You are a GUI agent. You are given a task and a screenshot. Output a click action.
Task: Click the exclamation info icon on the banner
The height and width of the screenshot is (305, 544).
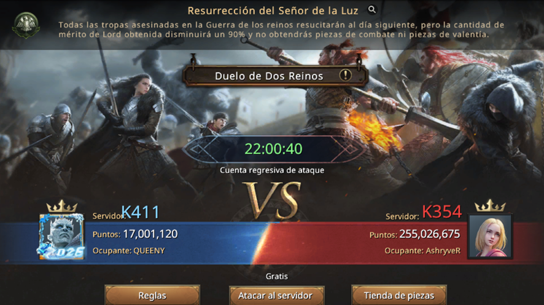345,75
